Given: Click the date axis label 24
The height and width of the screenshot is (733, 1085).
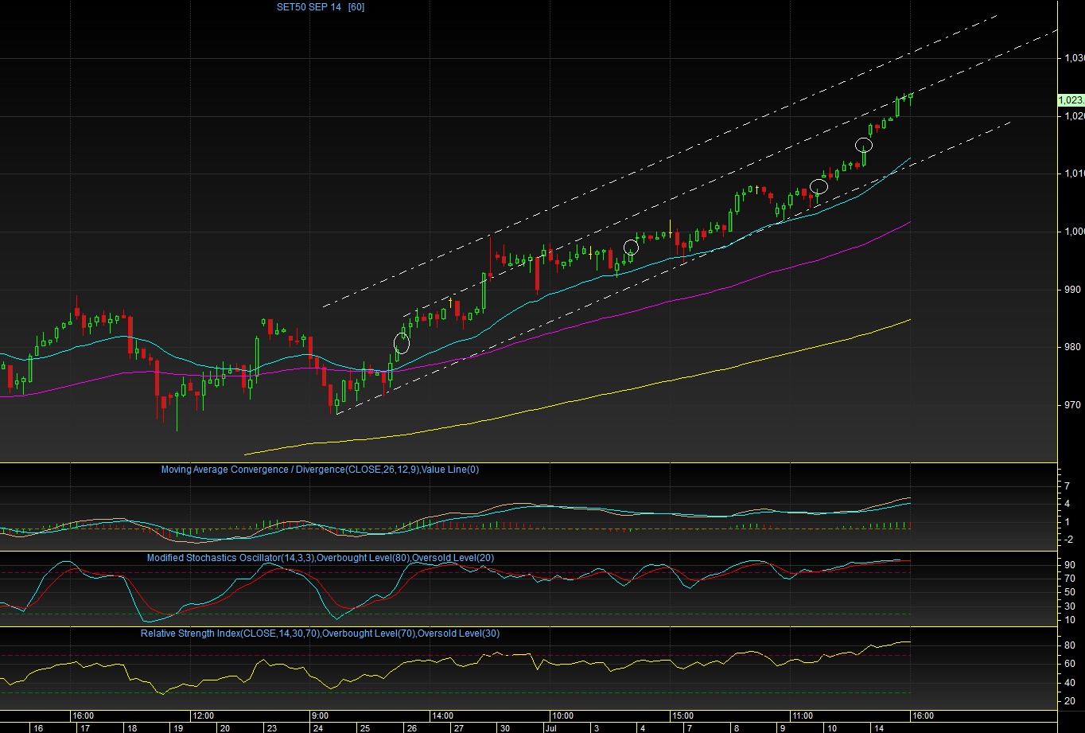Looking at the screenshot, I should (318, 728).
